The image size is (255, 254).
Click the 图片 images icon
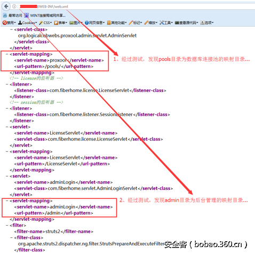coord(71,22)
